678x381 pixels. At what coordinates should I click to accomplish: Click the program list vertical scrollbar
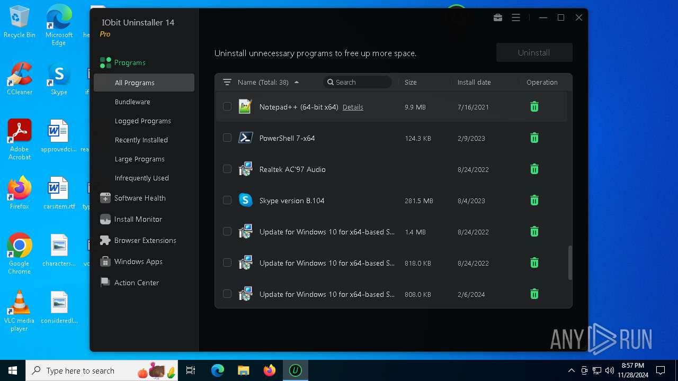pos(570,262)
